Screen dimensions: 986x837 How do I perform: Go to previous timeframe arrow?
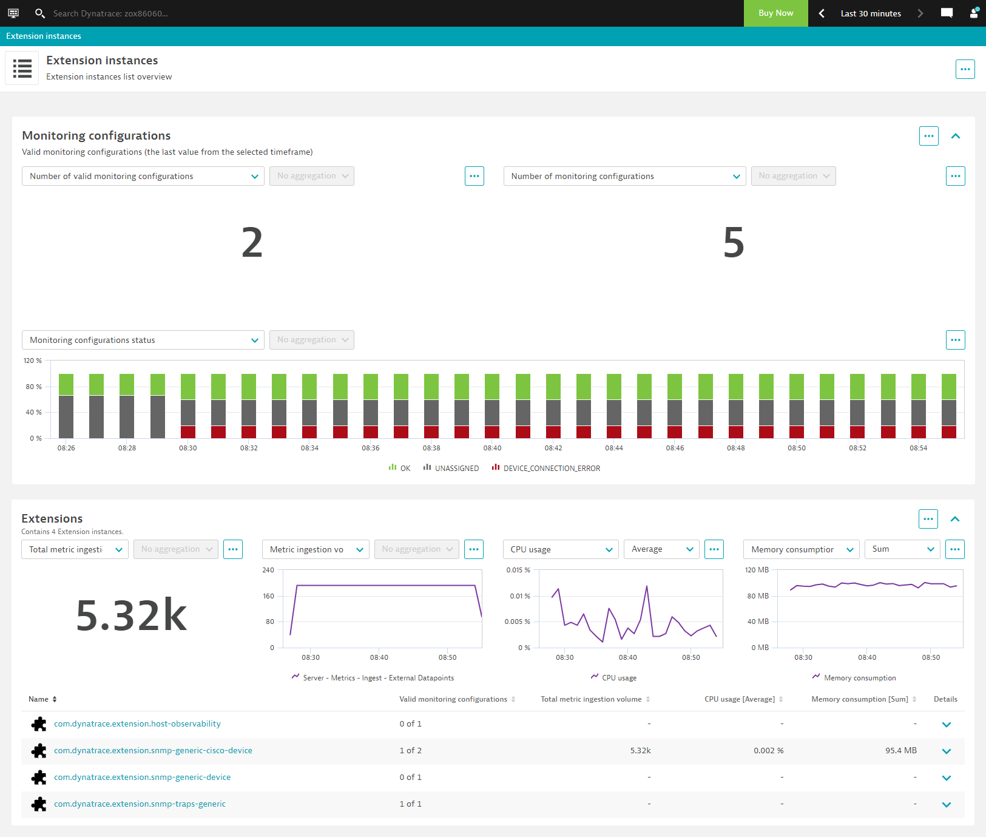click(822, 13)
